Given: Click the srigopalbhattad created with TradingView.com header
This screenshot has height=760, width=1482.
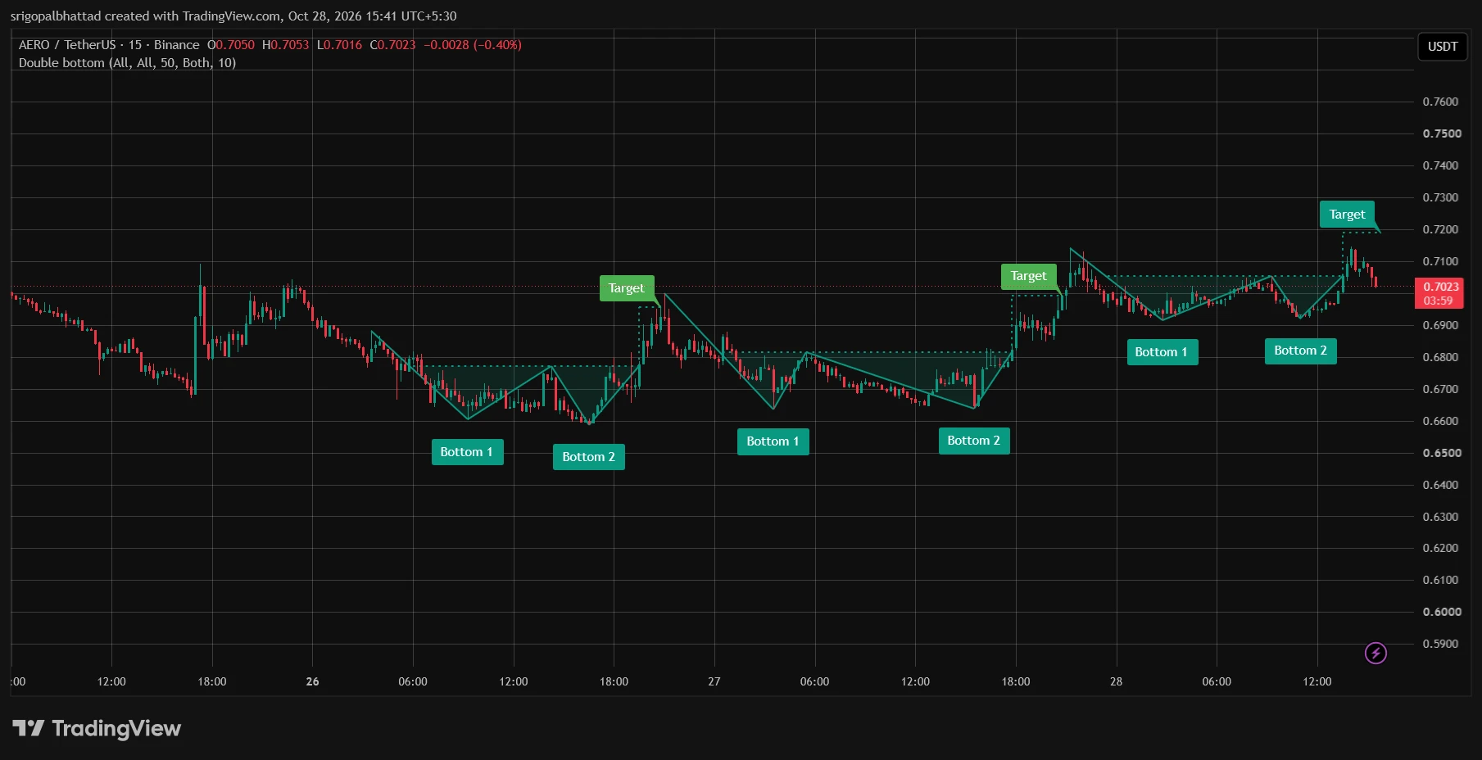Looking at the screenshot, I should (x=233, y=16).
